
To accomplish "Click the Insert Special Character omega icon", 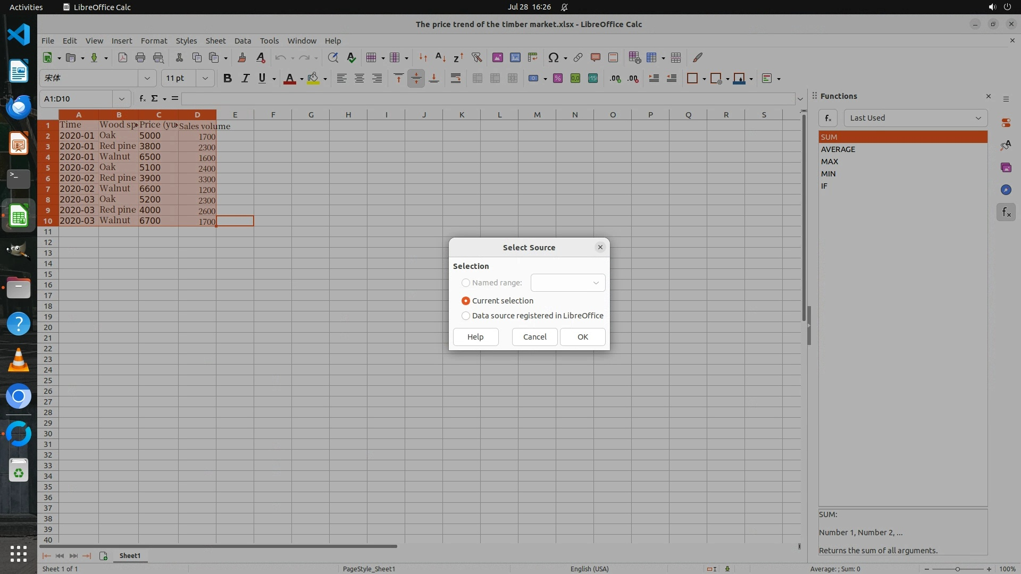I will pos(553,57).
